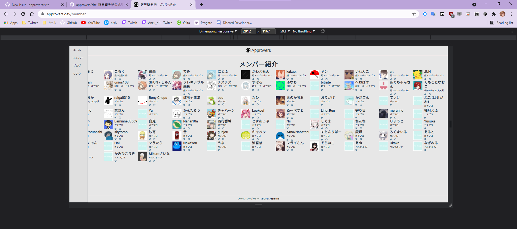
Task: Click the viewport width field 2812
Action: (x=249, y=31)
